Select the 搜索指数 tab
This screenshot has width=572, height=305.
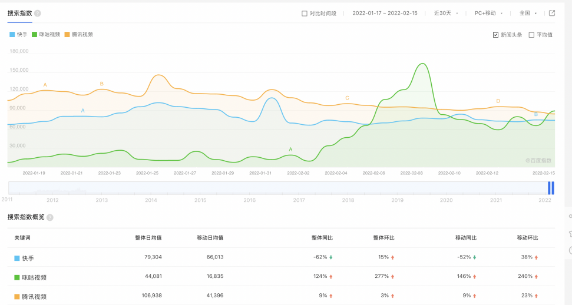(x=19, y=13)
